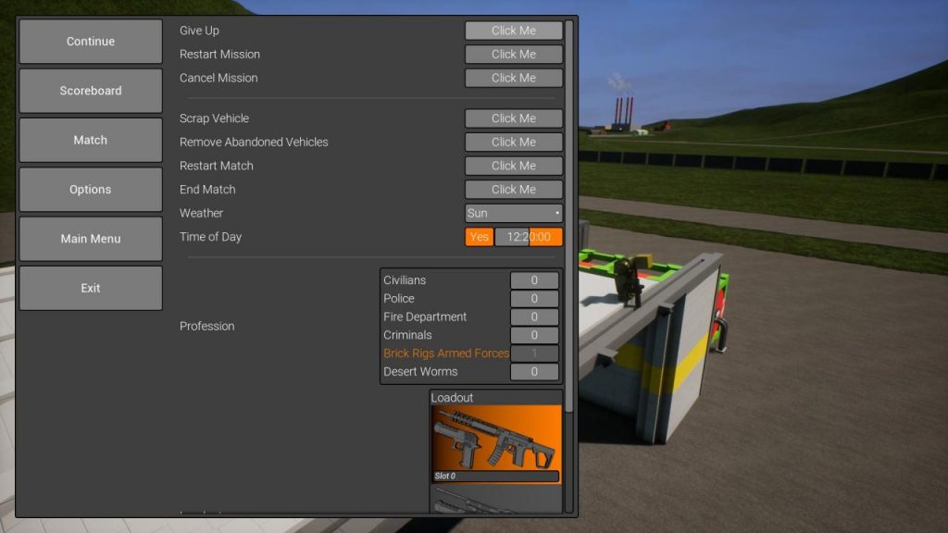Click the settings panel vertical scrollbar
The height and width of the screenshot is (533, 948).
569,213
